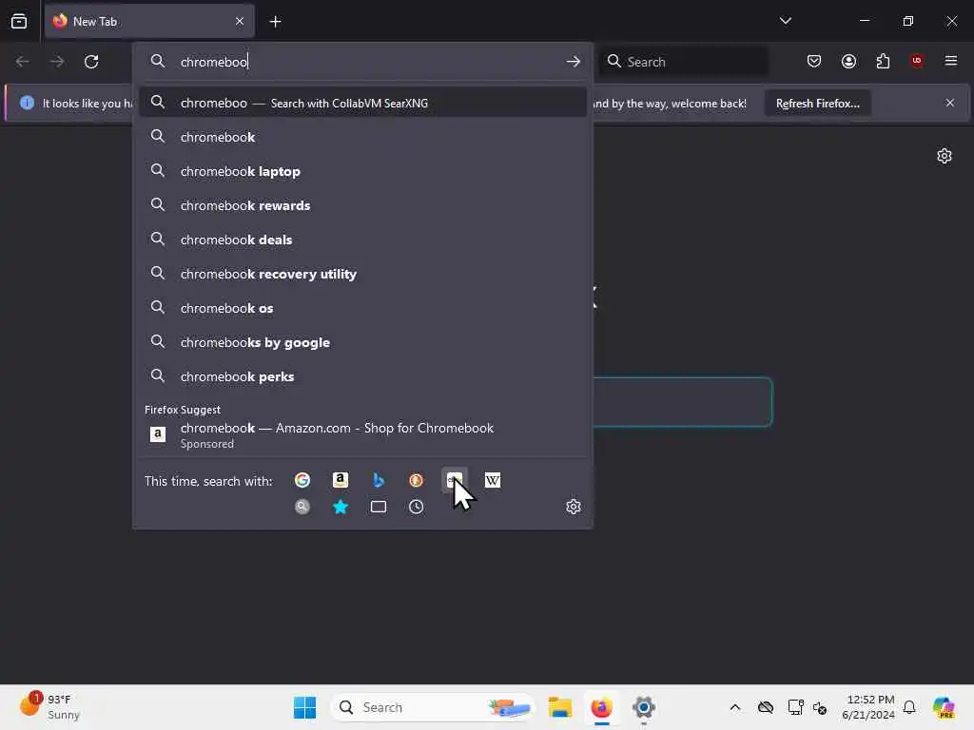Pick 'chromebook rewards' suggestion
974x730 pixels.
[x=362, y=205]
